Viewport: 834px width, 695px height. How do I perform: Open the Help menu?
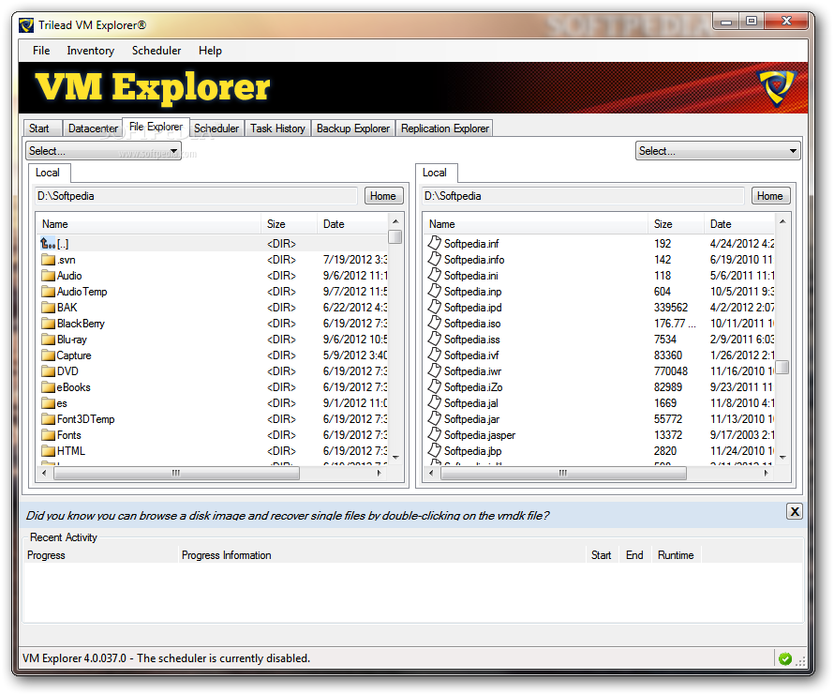pyautogui.click(x=210, y=51)
